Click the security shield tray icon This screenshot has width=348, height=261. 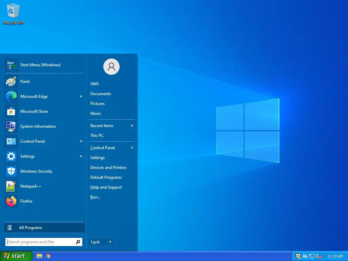298,256
